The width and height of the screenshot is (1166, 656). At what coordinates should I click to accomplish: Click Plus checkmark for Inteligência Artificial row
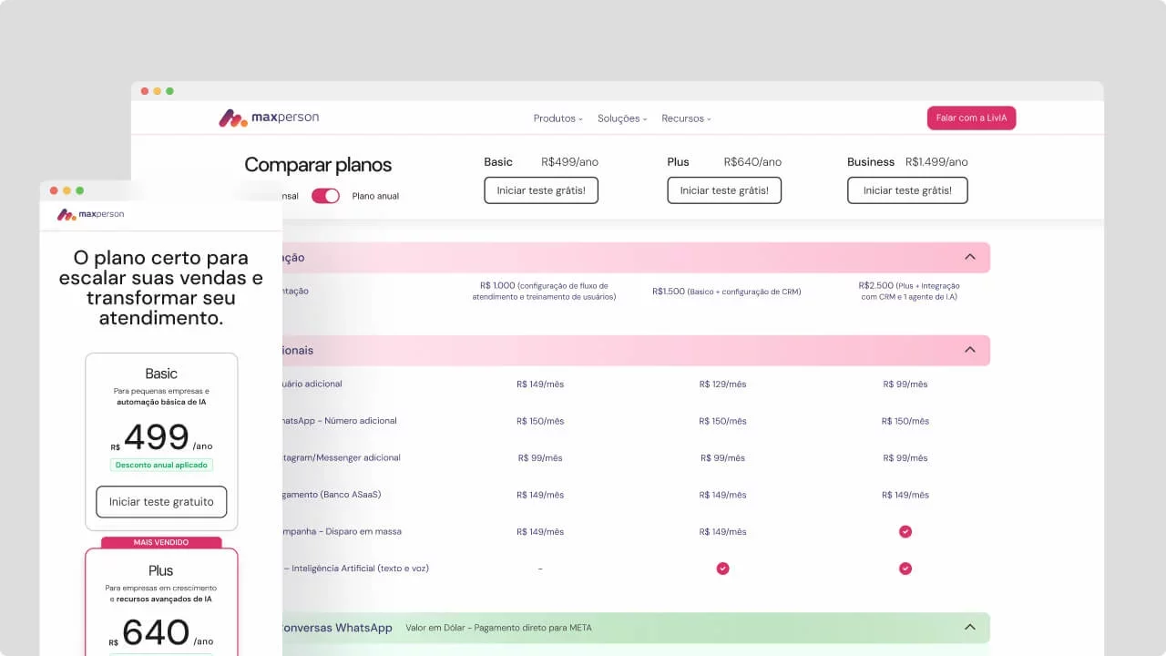coord(722,569)
